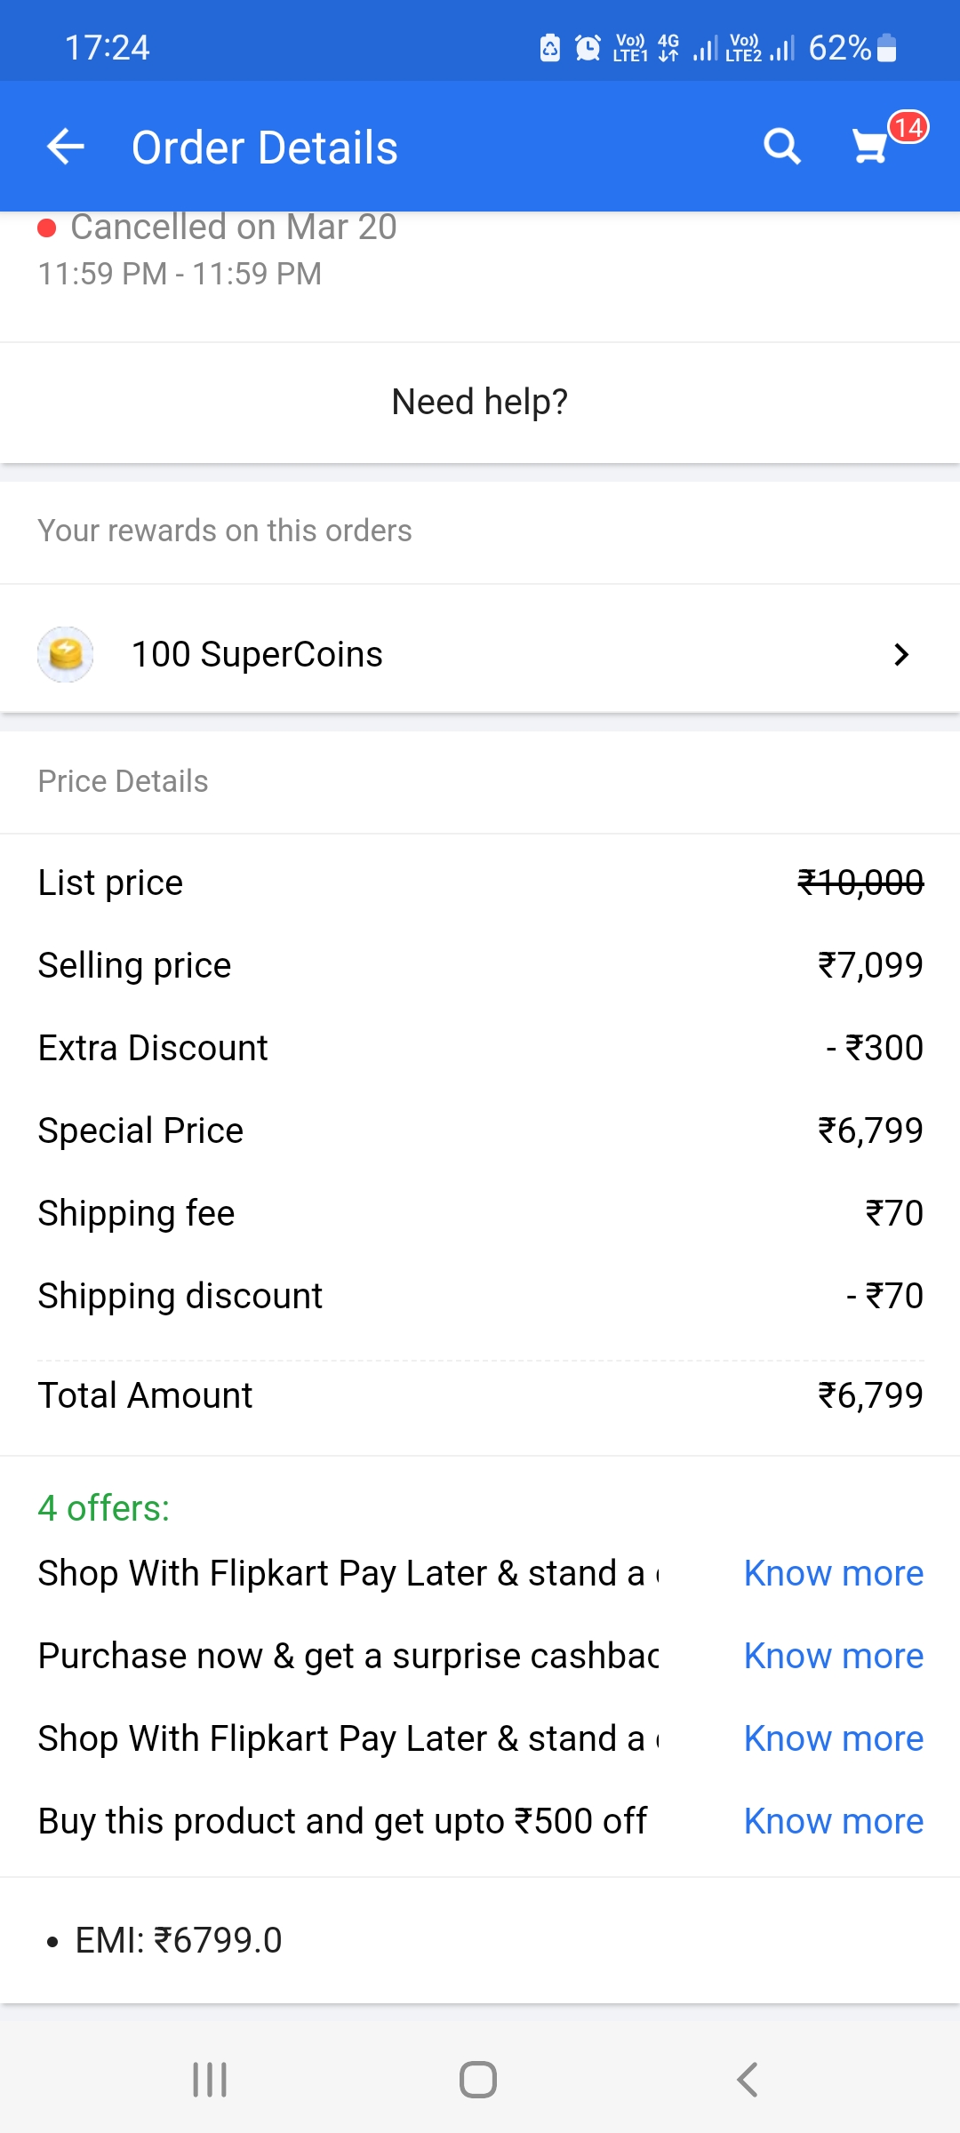Tap the Order Details page title
The width and height of the screenshot is (960, 2133).
tap(265, 148)
